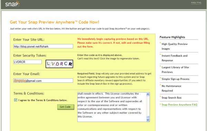Click the terms and conditions text area
Screen dimensions: 207x131
(112, 107)
